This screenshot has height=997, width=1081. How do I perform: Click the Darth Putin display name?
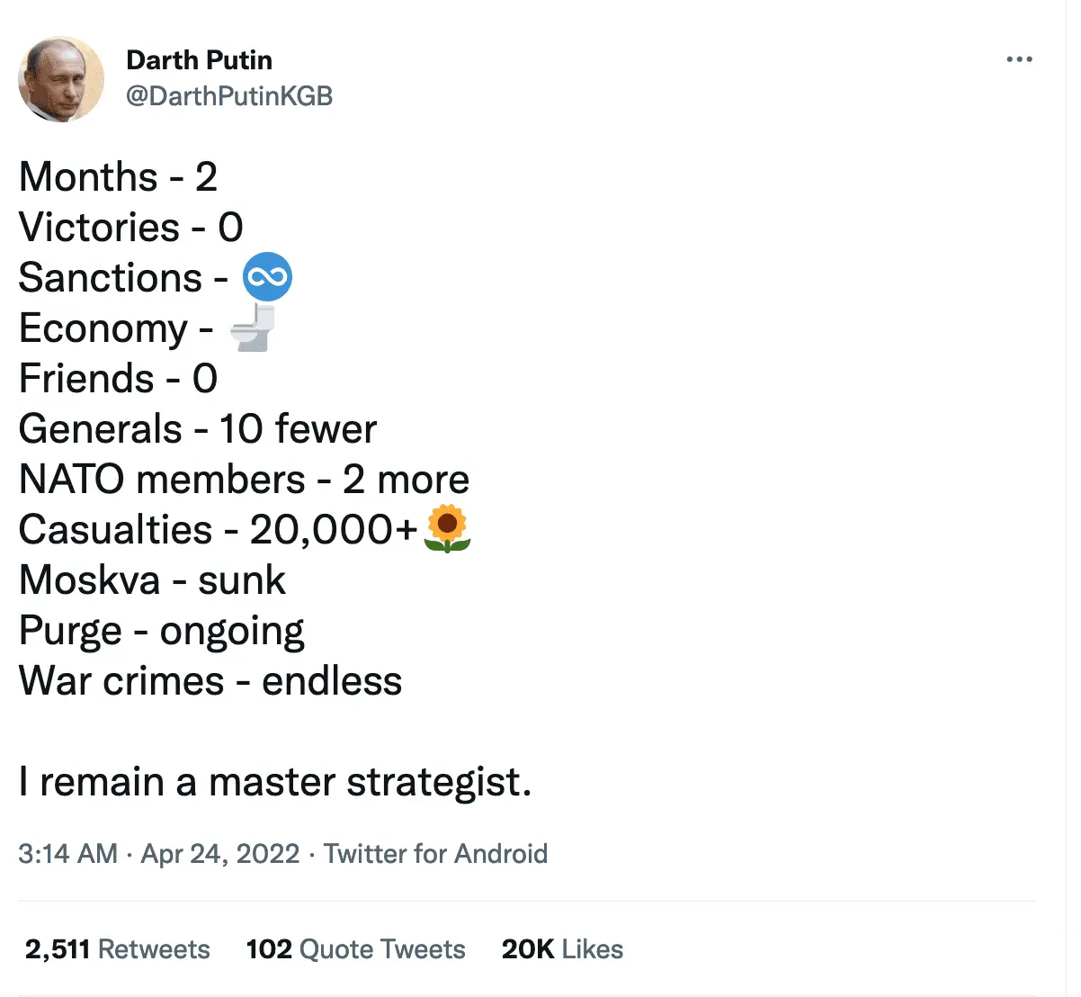[x=199, y=60]
